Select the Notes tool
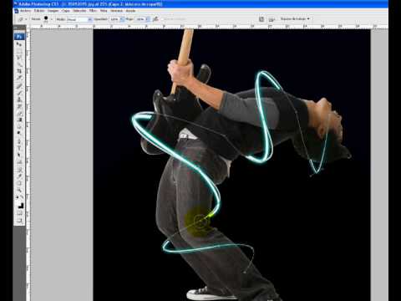This screenshot has height=301, width=401. click(x=19, y=169)
